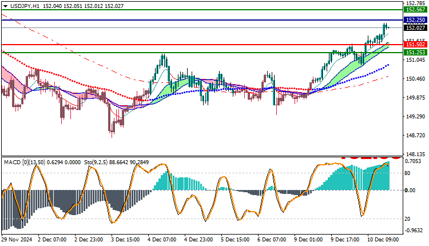Click the 9 Dec 17:00 time label
This screenshot has height=246, width=429.
pyautogui.click(x=345, y=240)
